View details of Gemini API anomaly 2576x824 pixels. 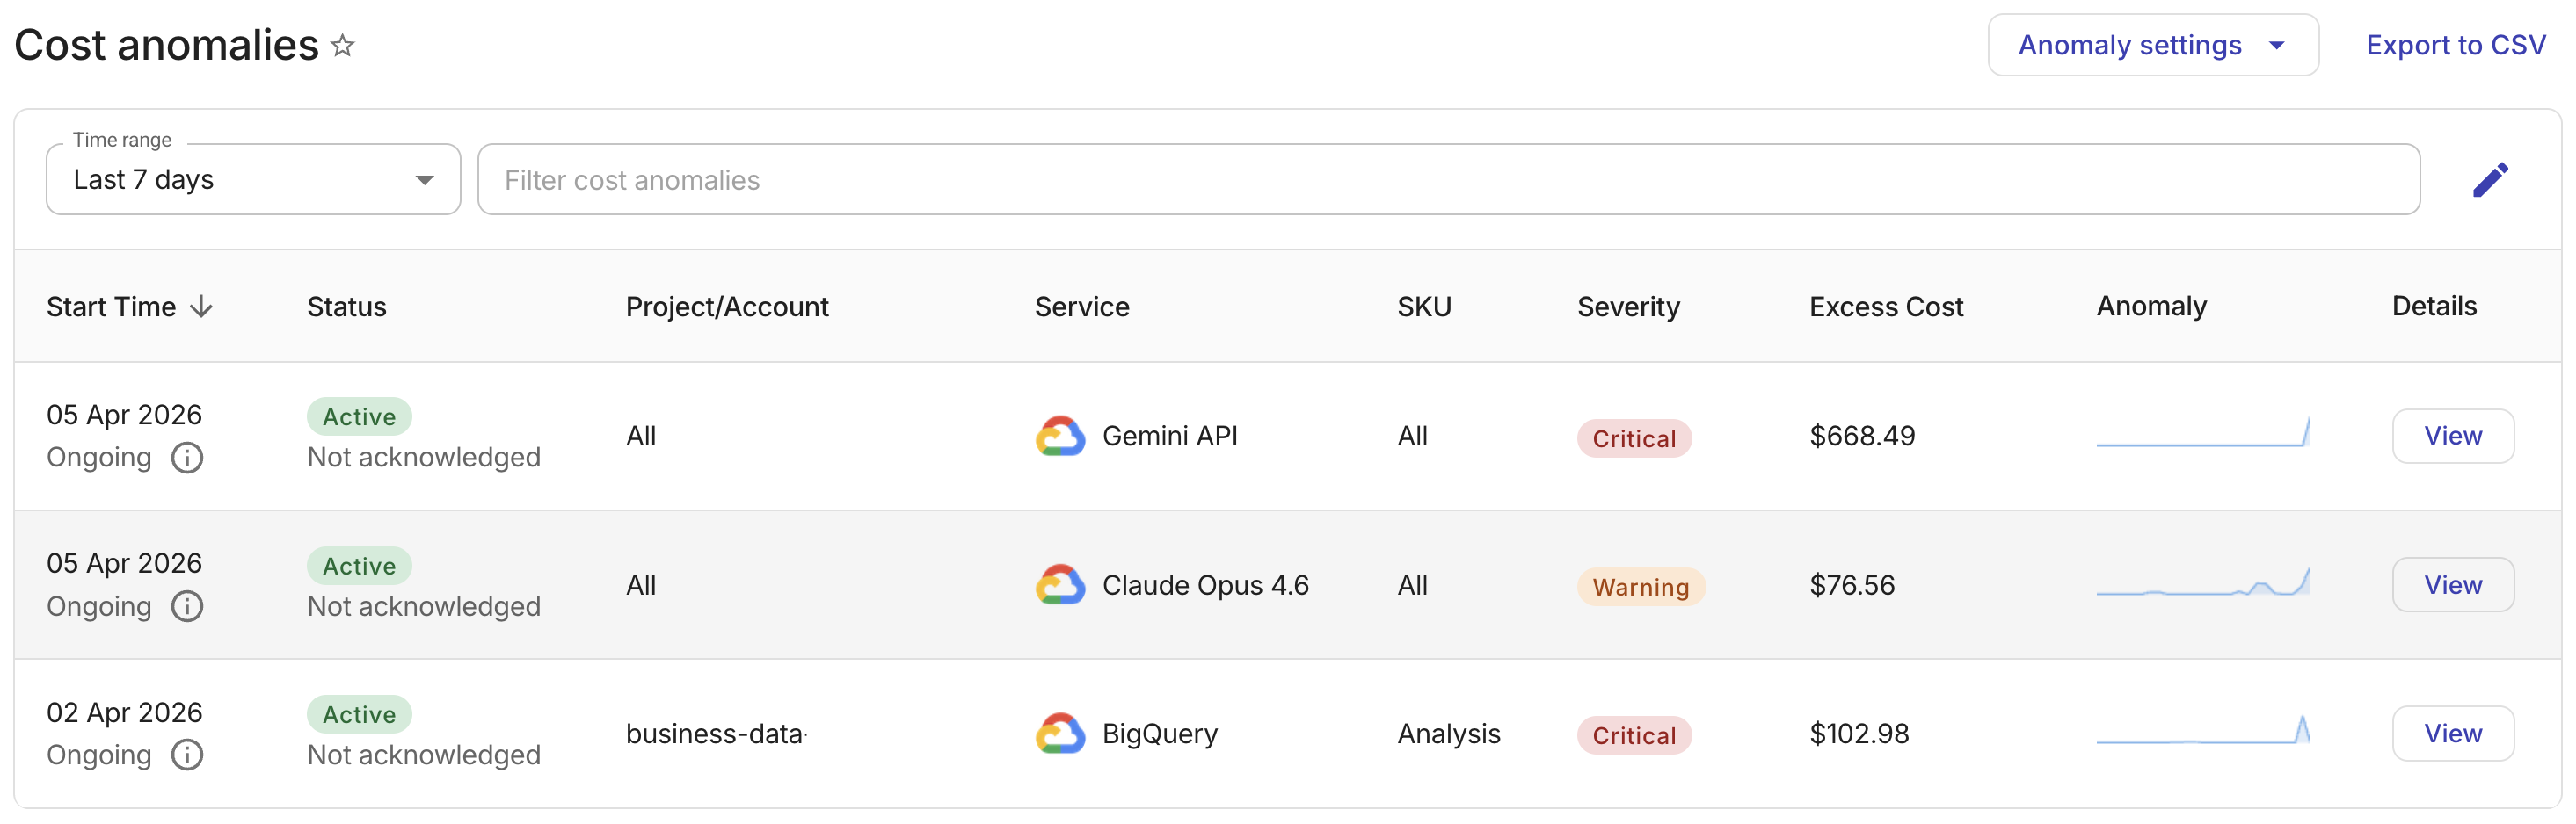2452,437
